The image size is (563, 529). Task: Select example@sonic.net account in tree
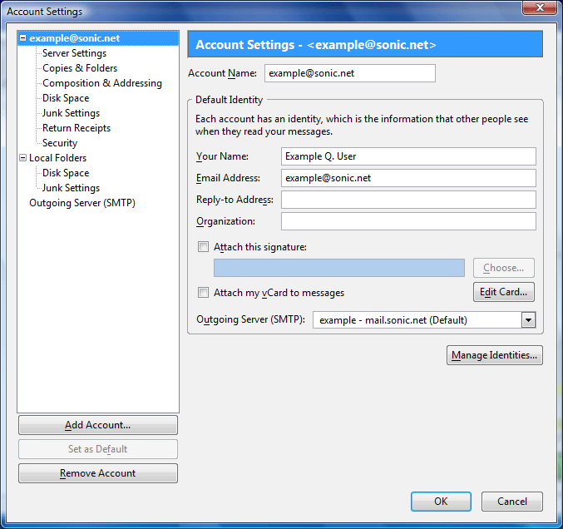[x=74, y=38]
